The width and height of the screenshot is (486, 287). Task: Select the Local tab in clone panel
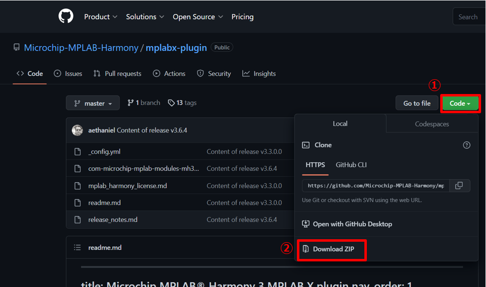click(340, 124)
